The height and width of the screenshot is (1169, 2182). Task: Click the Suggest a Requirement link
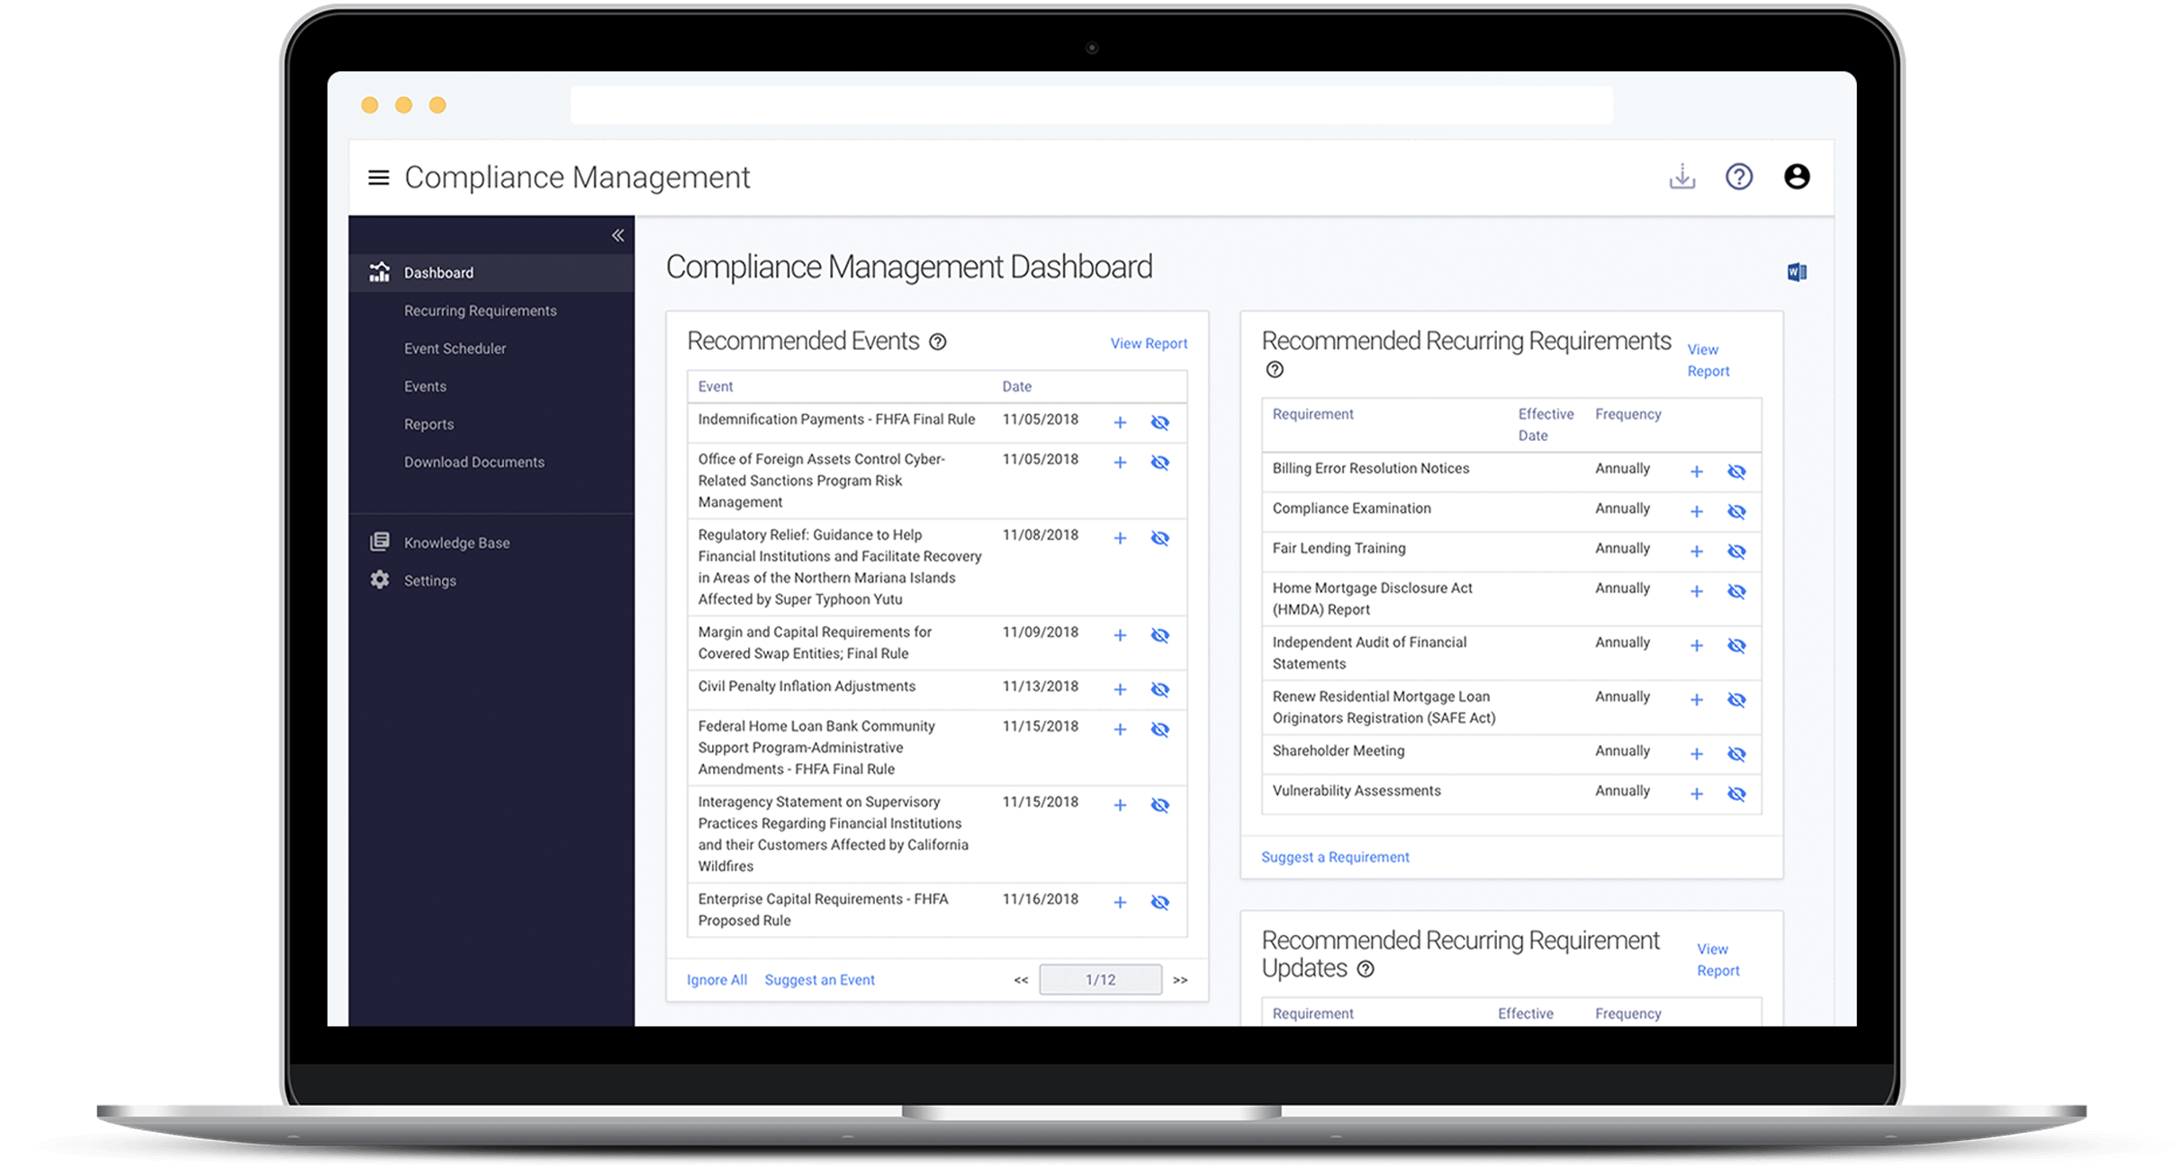click(x=1335, y=857)
